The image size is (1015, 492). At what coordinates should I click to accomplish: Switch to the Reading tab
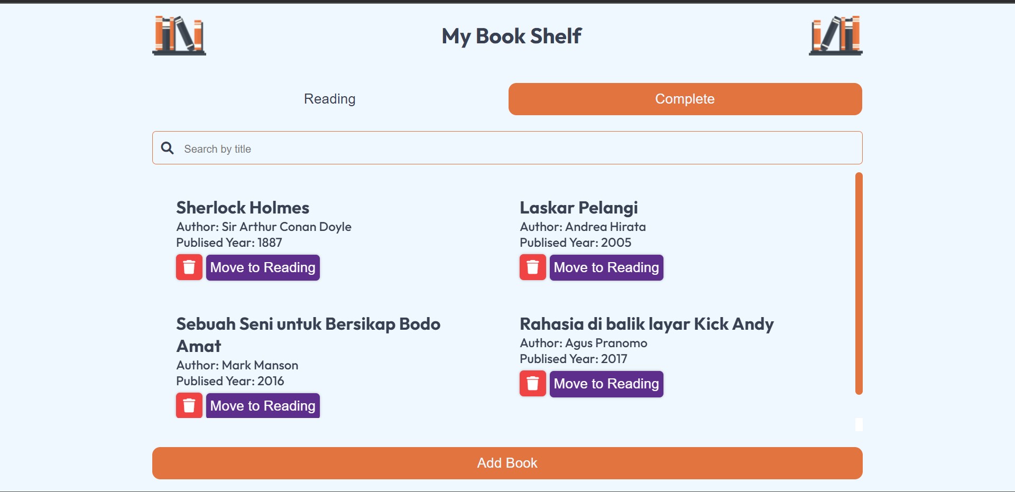(329, 99)
